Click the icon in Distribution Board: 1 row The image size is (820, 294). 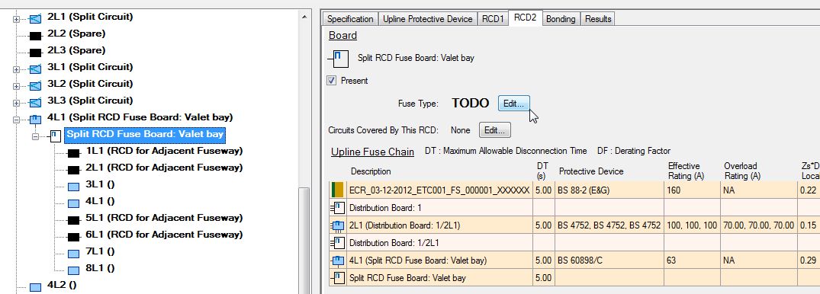coord(339,208)
